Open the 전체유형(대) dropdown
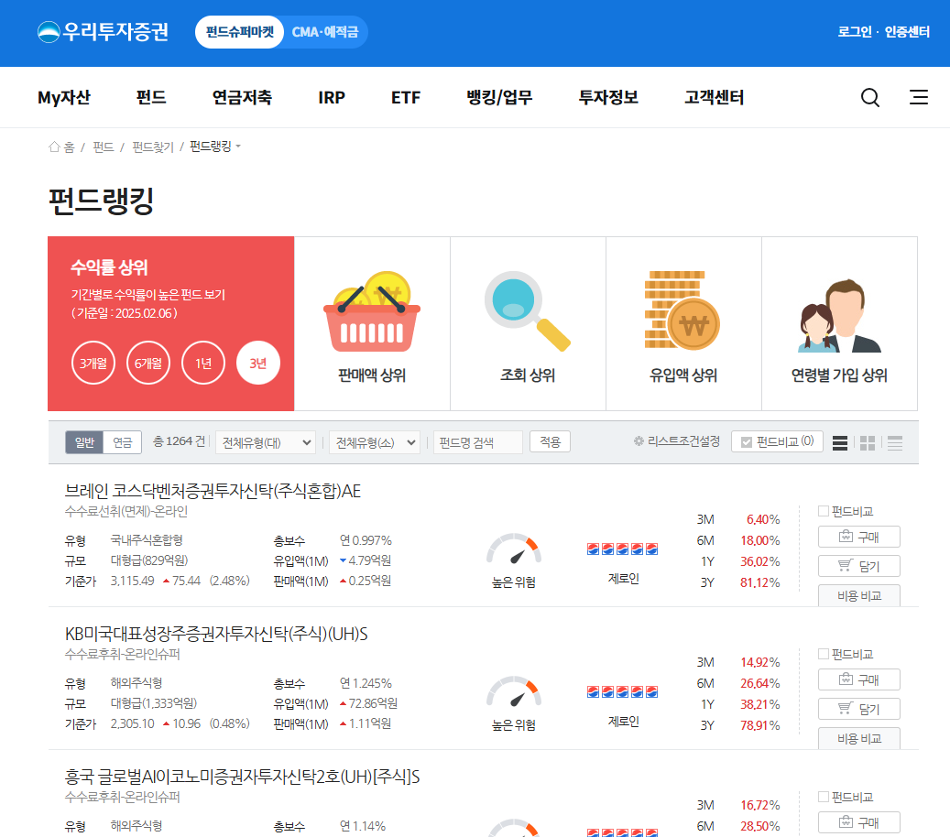Viewport: 950px width, 837px height. point(266,442)
